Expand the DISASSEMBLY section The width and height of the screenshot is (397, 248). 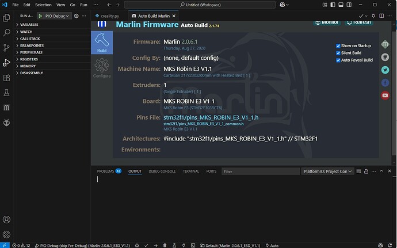tap(53, 73)
